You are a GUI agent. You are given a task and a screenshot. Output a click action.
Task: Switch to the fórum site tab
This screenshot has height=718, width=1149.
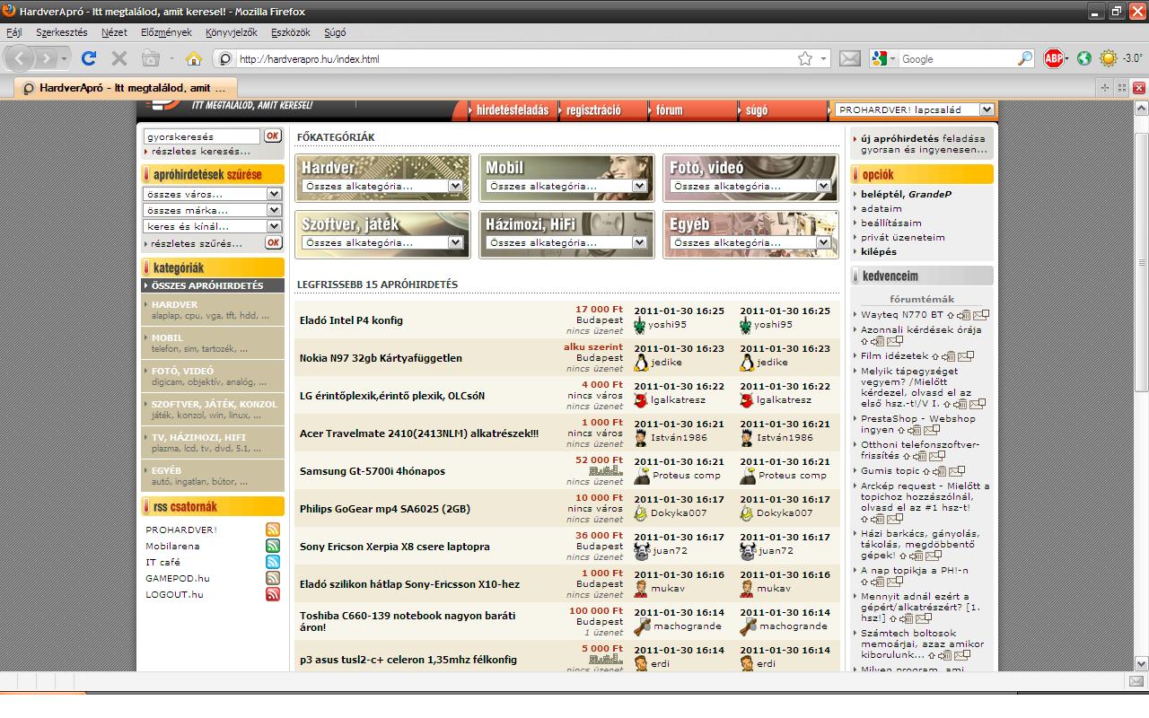(x=670, y=110)
